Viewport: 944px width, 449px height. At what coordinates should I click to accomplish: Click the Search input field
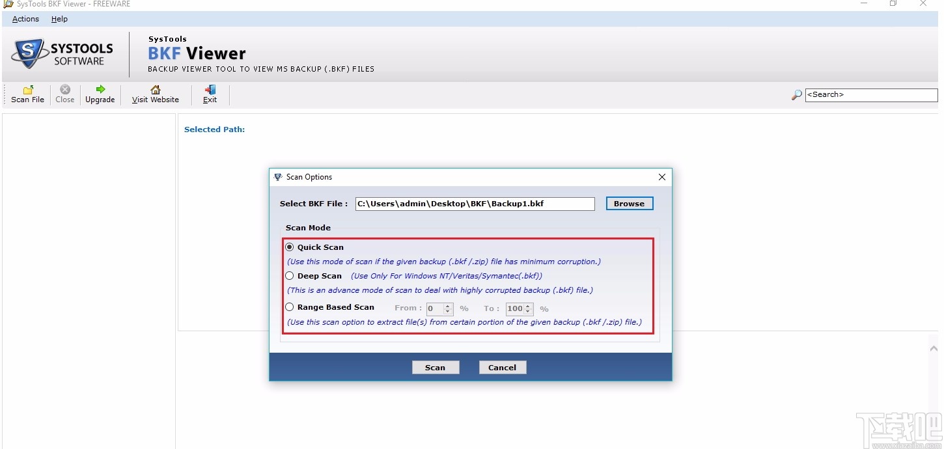pyautogui.click(x=872, y=95)
